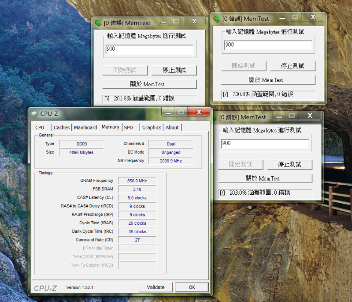Click the CPU-Z title bar icon

[35, 113]
